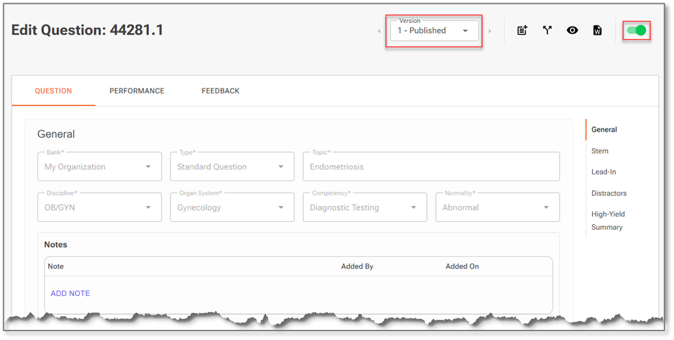Click the Topic field containing Endometriosis
Screen dimensions: 674x340
pos(431,166)
